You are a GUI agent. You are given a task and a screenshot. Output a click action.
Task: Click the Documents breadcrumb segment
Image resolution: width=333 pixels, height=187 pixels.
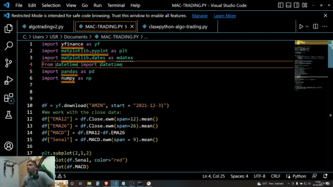coord(75,37)
